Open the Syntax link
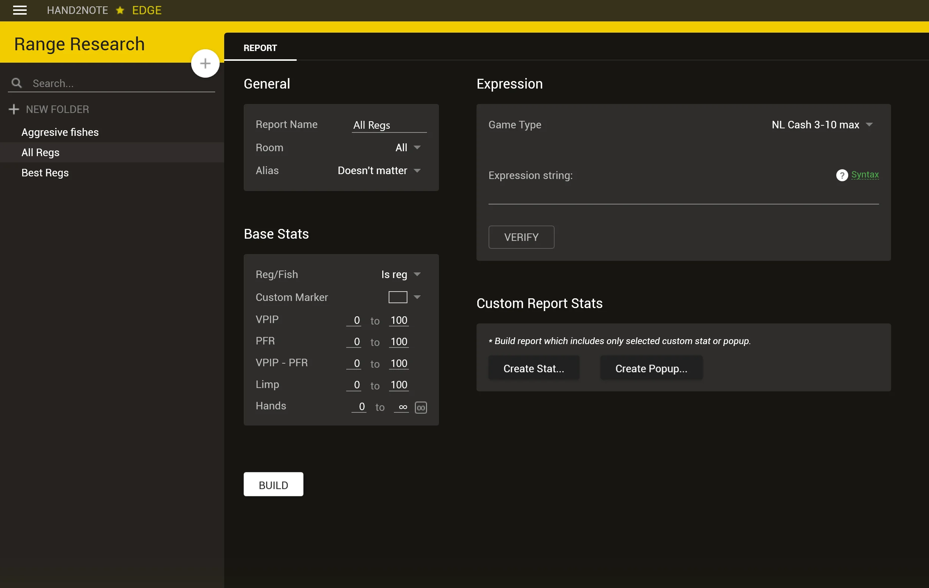Screen dimensions: 929x588 click(x=865, y=174)
